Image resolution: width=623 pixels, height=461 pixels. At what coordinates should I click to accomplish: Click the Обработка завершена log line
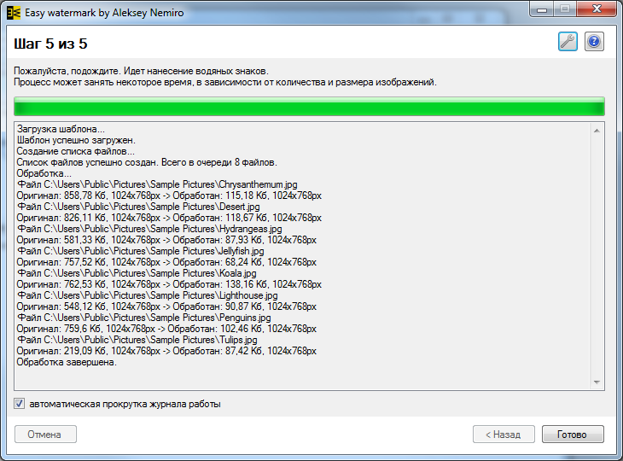tap(67, 362)
